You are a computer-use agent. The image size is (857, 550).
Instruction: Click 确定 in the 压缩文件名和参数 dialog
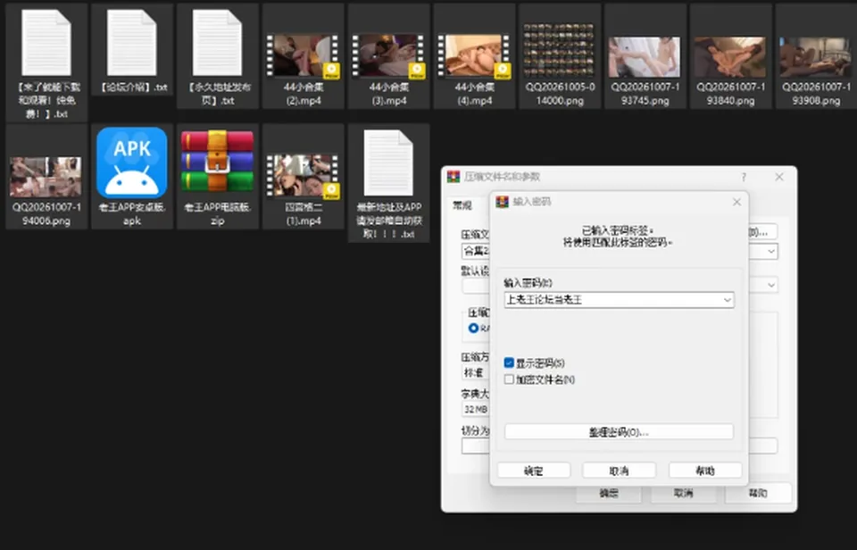pos(608,493)
